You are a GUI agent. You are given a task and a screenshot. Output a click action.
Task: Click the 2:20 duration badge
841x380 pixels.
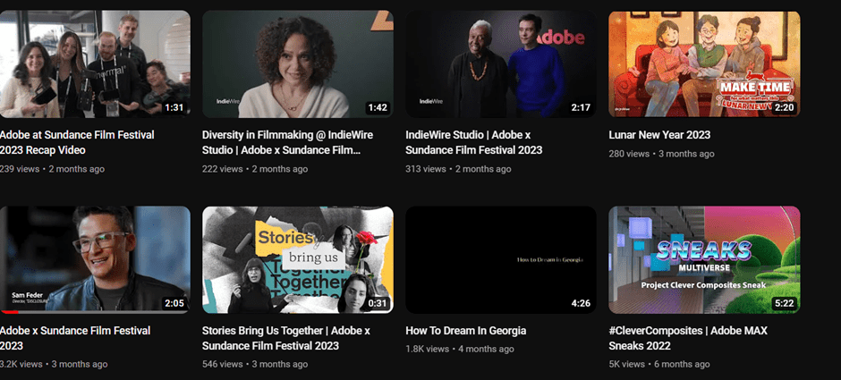pyautogui.click(x=784, y=107)
